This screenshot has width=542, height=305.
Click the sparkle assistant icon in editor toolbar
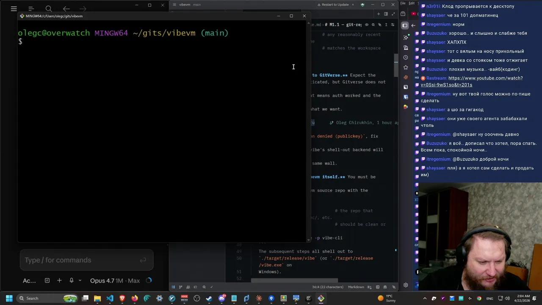point(379,25)
